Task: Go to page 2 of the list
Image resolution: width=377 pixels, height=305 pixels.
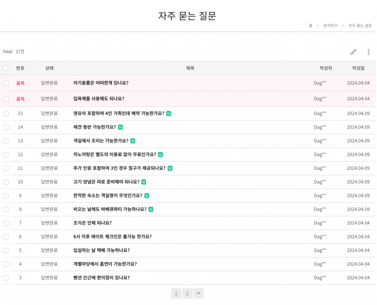Action: click(x=187, y=293)
